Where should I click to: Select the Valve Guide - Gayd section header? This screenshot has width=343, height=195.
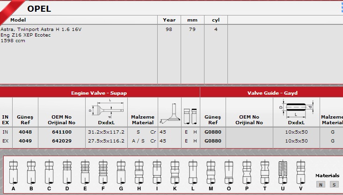point(272,93)
